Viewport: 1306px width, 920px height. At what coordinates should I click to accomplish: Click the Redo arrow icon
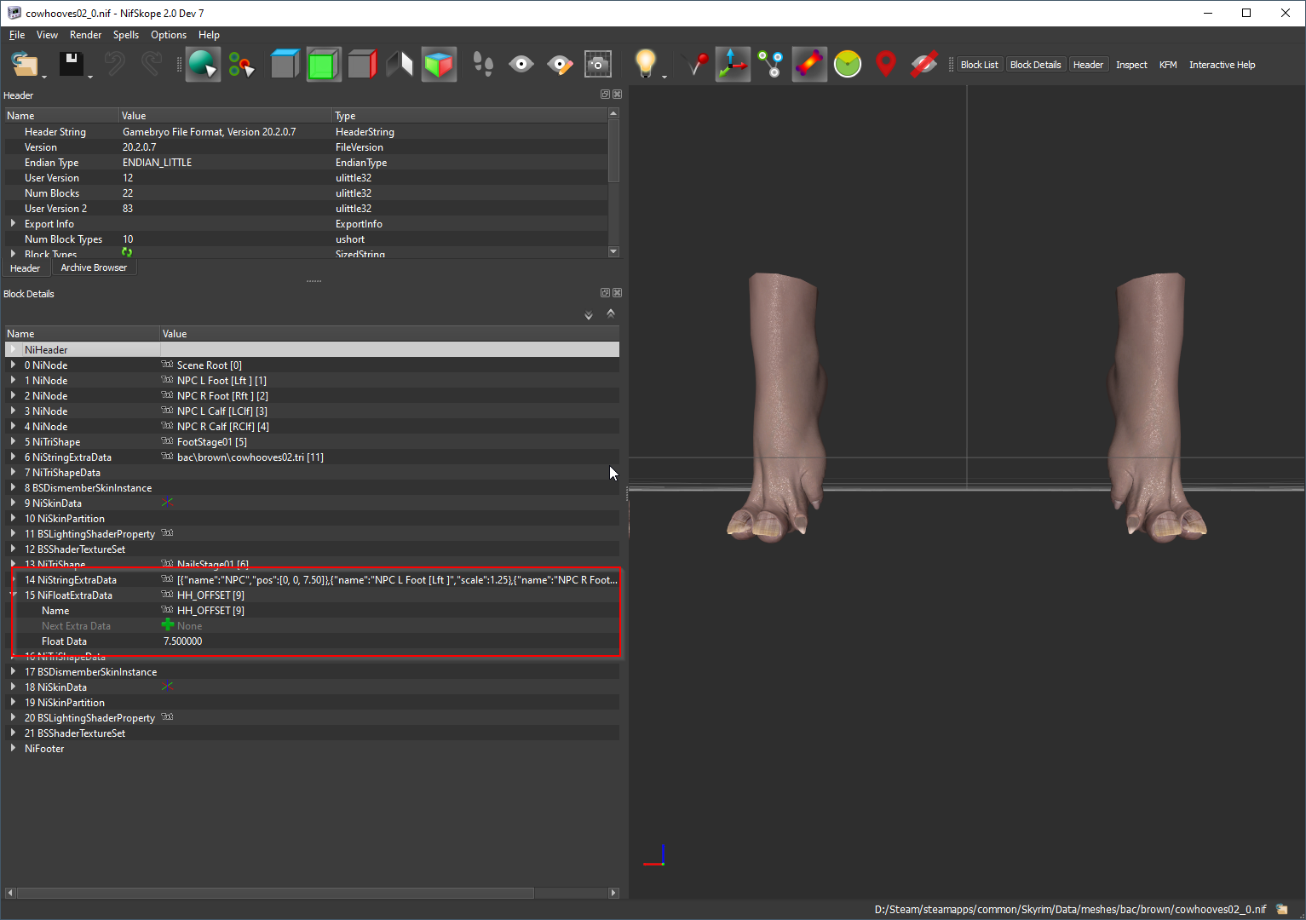pyautogui.click(x=152, y=65)
